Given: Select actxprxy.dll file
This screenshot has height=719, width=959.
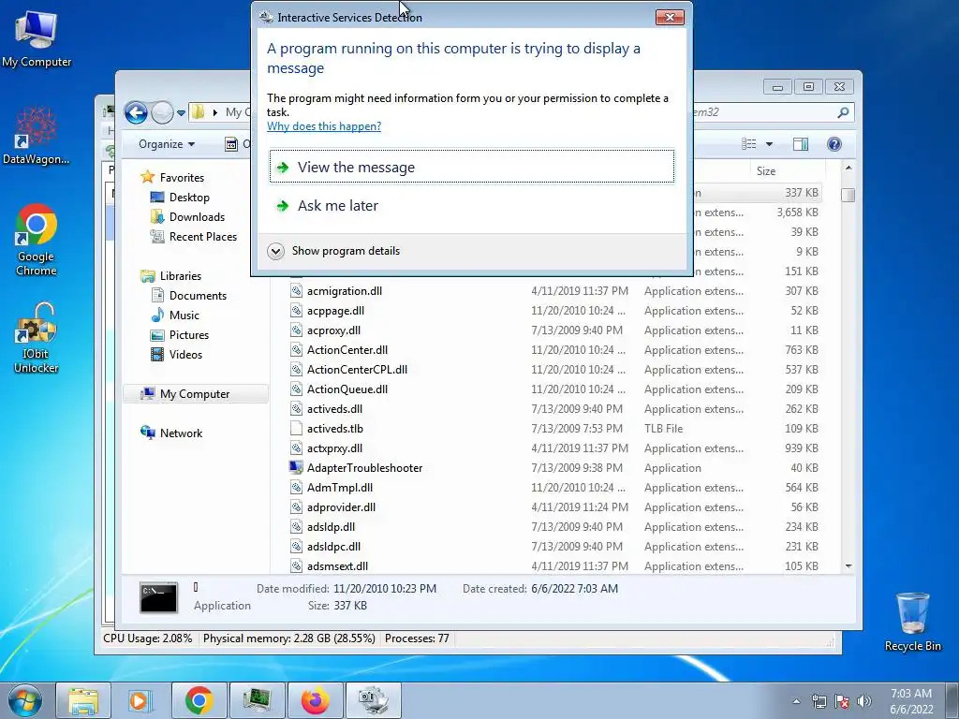Looking at the screenshot, I should [x=554, y=448].
